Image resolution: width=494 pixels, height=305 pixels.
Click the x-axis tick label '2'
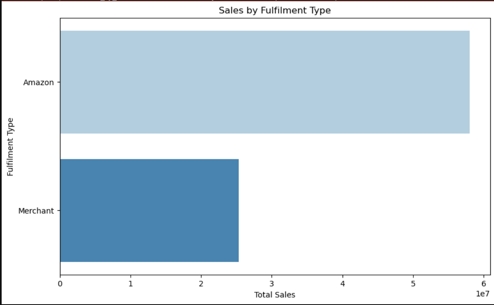[201, 284]
